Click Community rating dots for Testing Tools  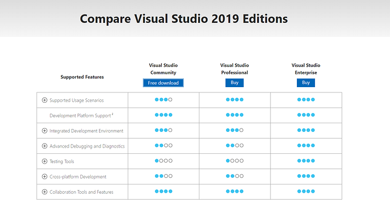163,161
